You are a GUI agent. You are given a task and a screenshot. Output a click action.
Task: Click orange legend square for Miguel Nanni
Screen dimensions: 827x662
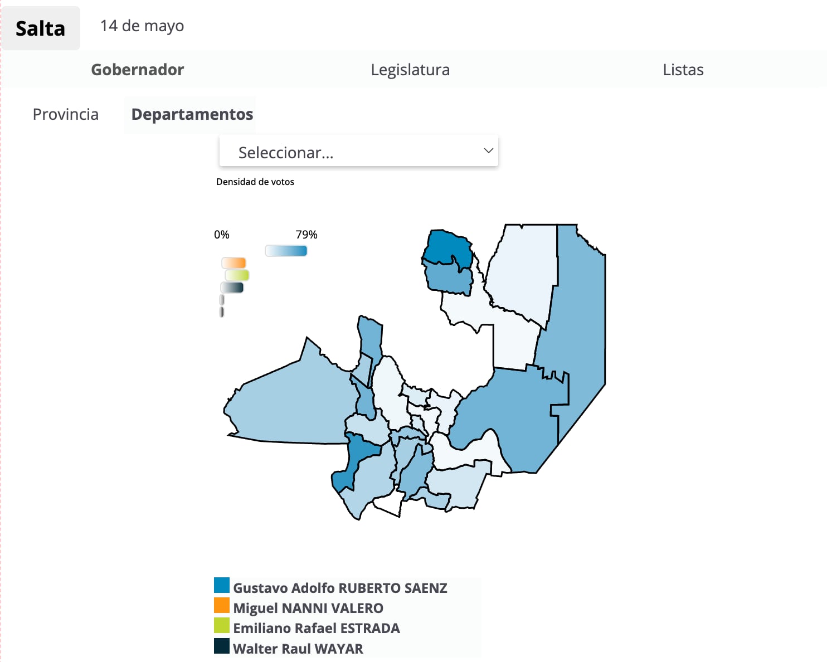point(222,605)
